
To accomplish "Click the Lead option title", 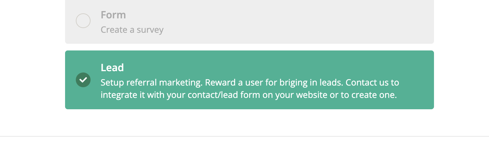I will pyautogui.click(x=112, y=68).
